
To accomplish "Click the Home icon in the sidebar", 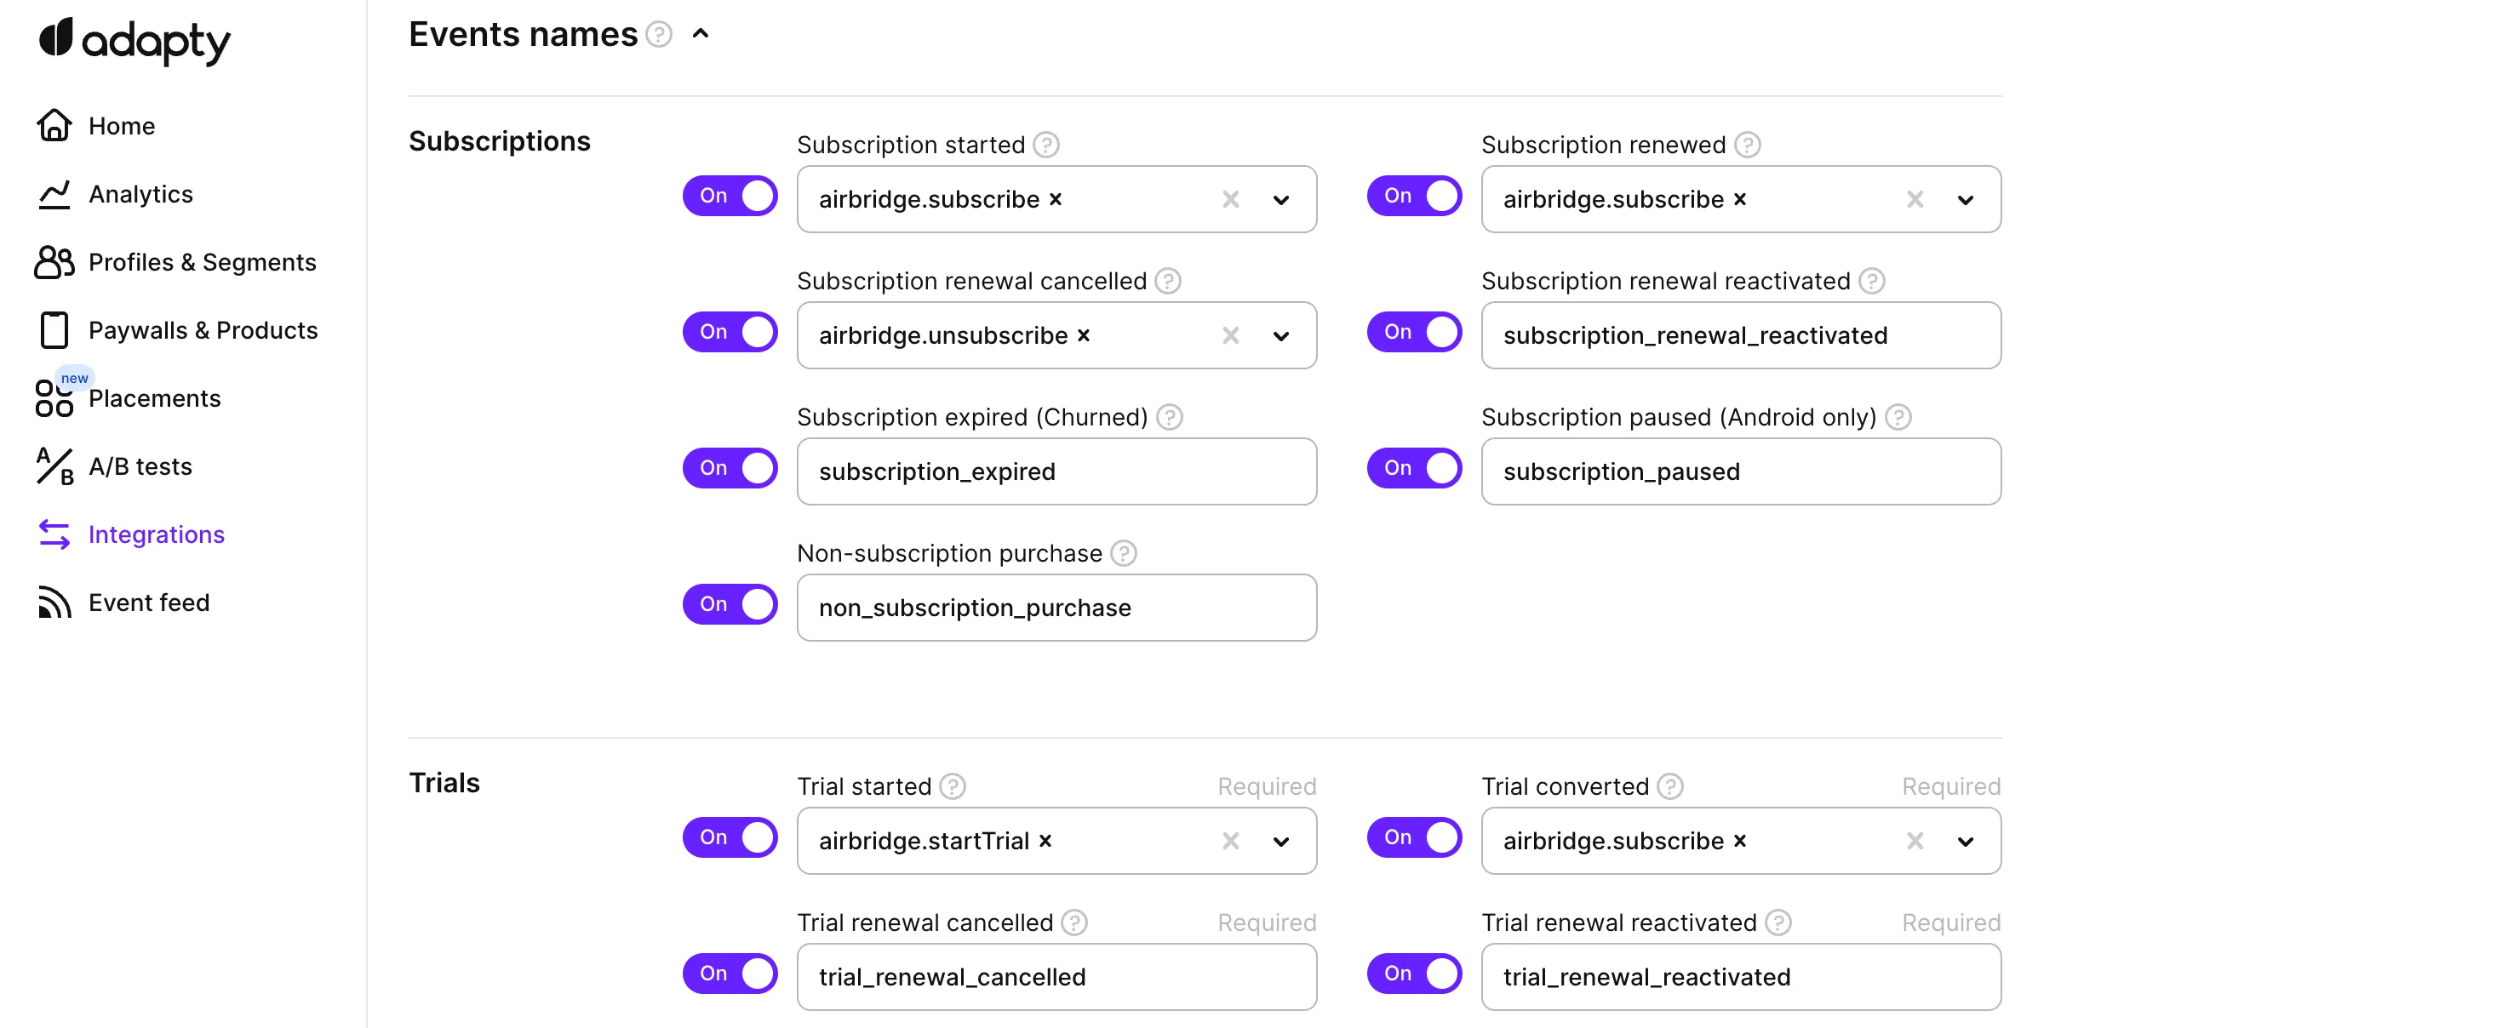I will coord(54,126).
